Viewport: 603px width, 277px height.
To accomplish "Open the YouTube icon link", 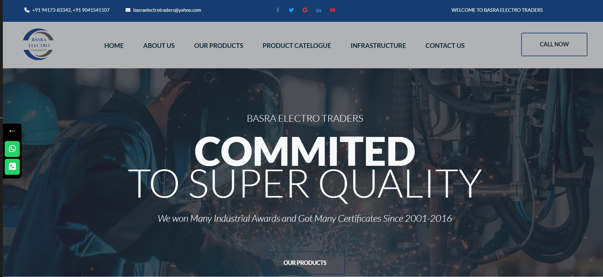I will click(x=332, y=10).
